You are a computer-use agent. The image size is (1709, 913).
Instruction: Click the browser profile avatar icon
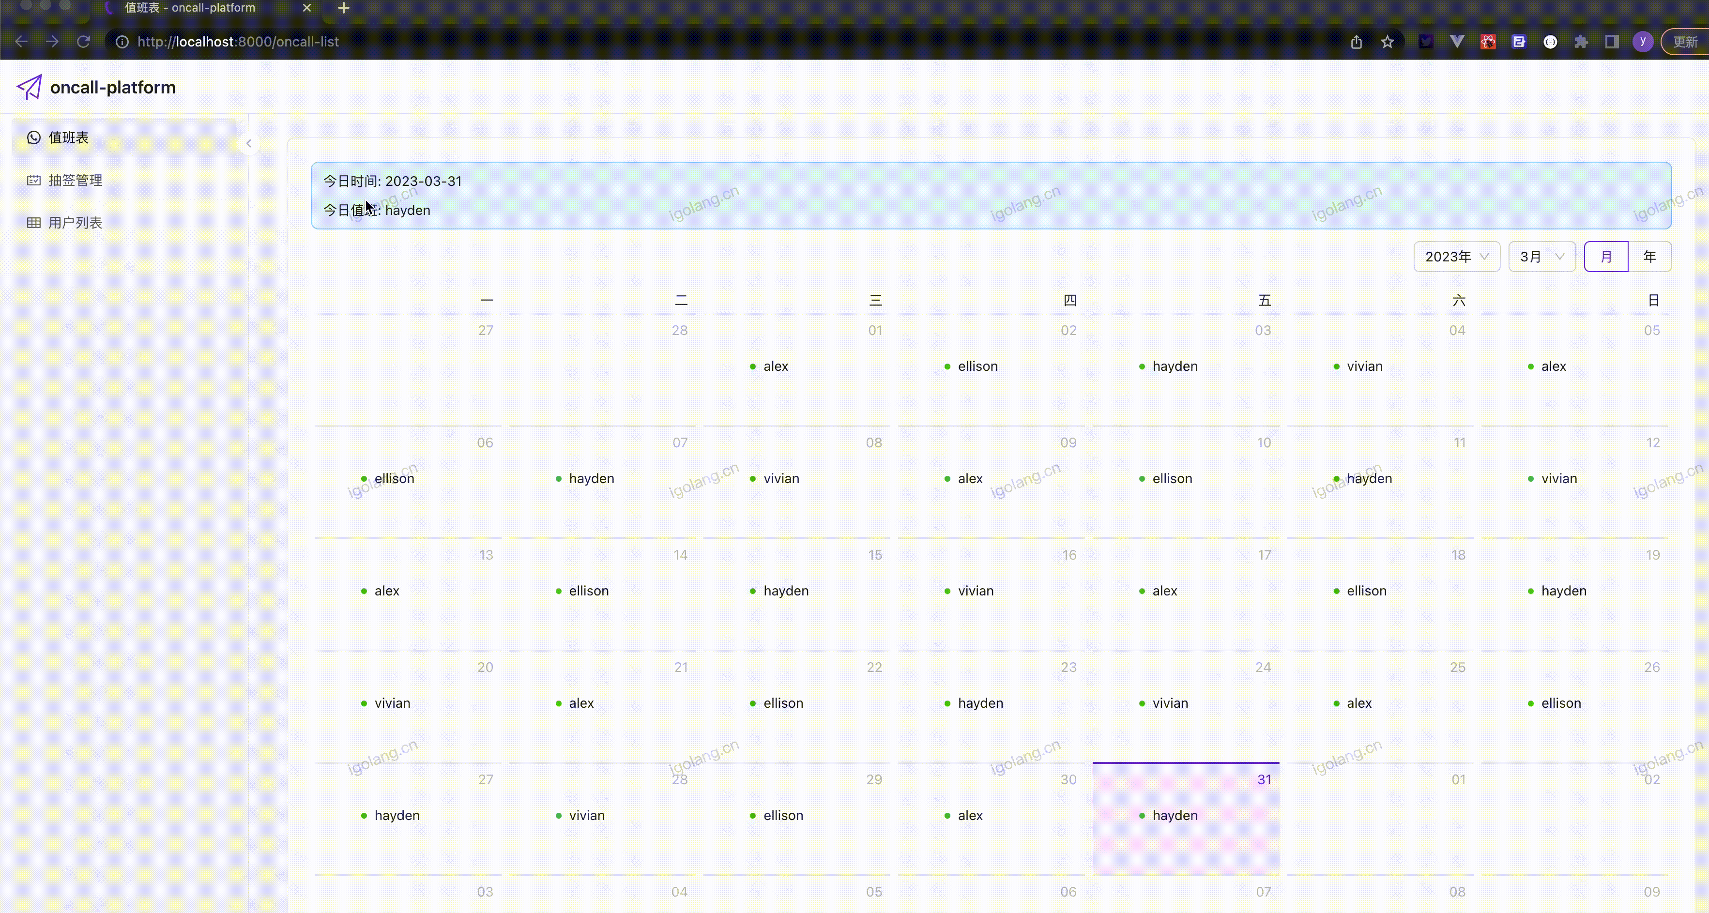pos(1643,42)
